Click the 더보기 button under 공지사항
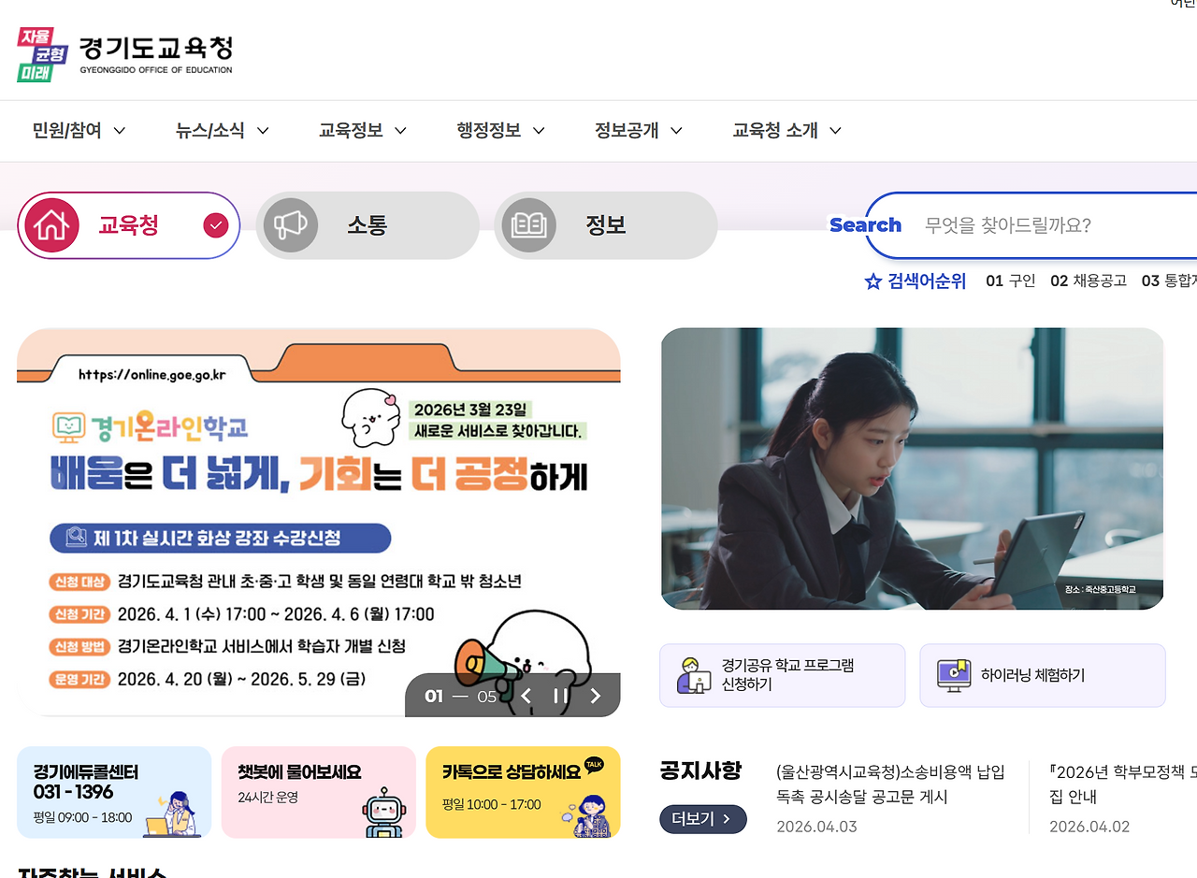The height and width of the screenshot is (878, 1197). point(703,819)
